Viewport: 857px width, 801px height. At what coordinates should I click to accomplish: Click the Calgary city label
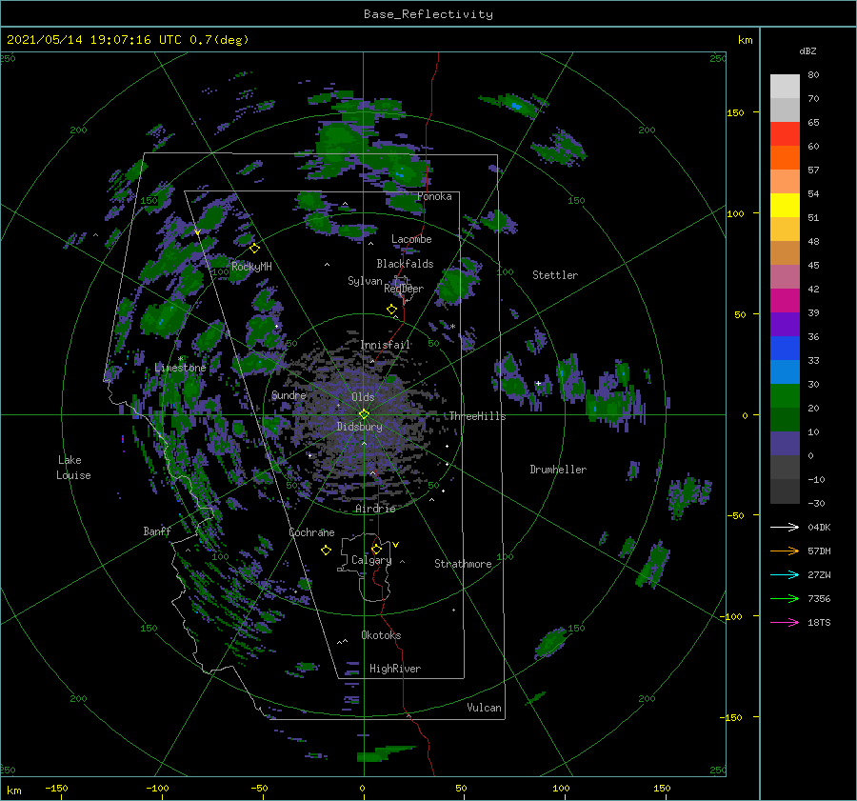[x=371, y=560]
